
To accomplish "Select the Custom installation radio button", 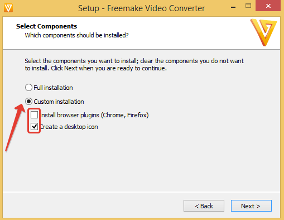I will pos(28,102).
